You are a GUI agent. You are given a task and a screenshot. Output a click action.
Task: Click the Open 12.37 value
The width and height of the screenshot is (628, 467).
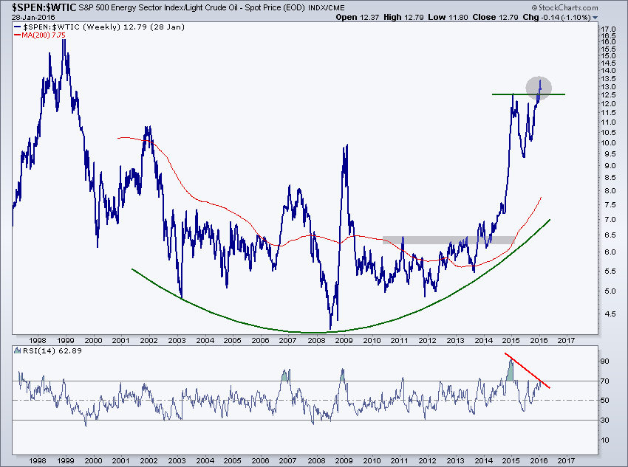click(x=358, y=17)
